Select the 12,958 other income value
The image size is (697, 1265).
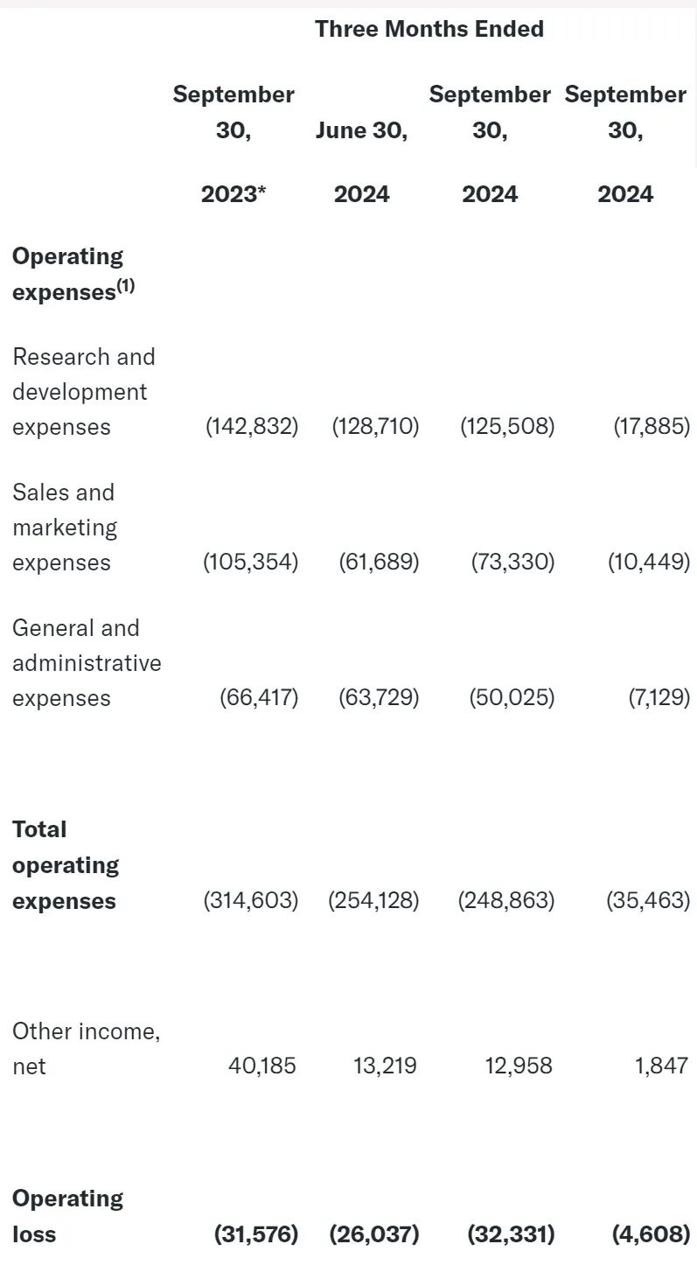click(519, 1066)
